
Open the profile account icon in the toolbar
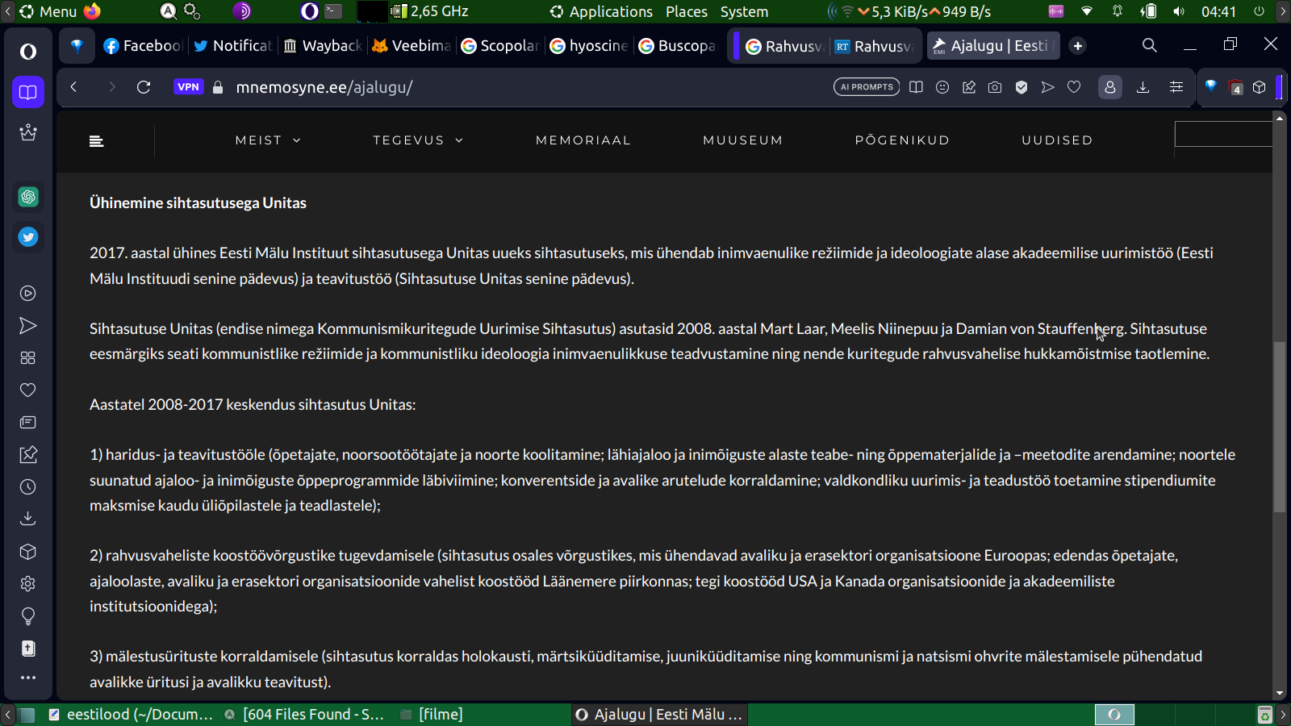coord(1110,87)
